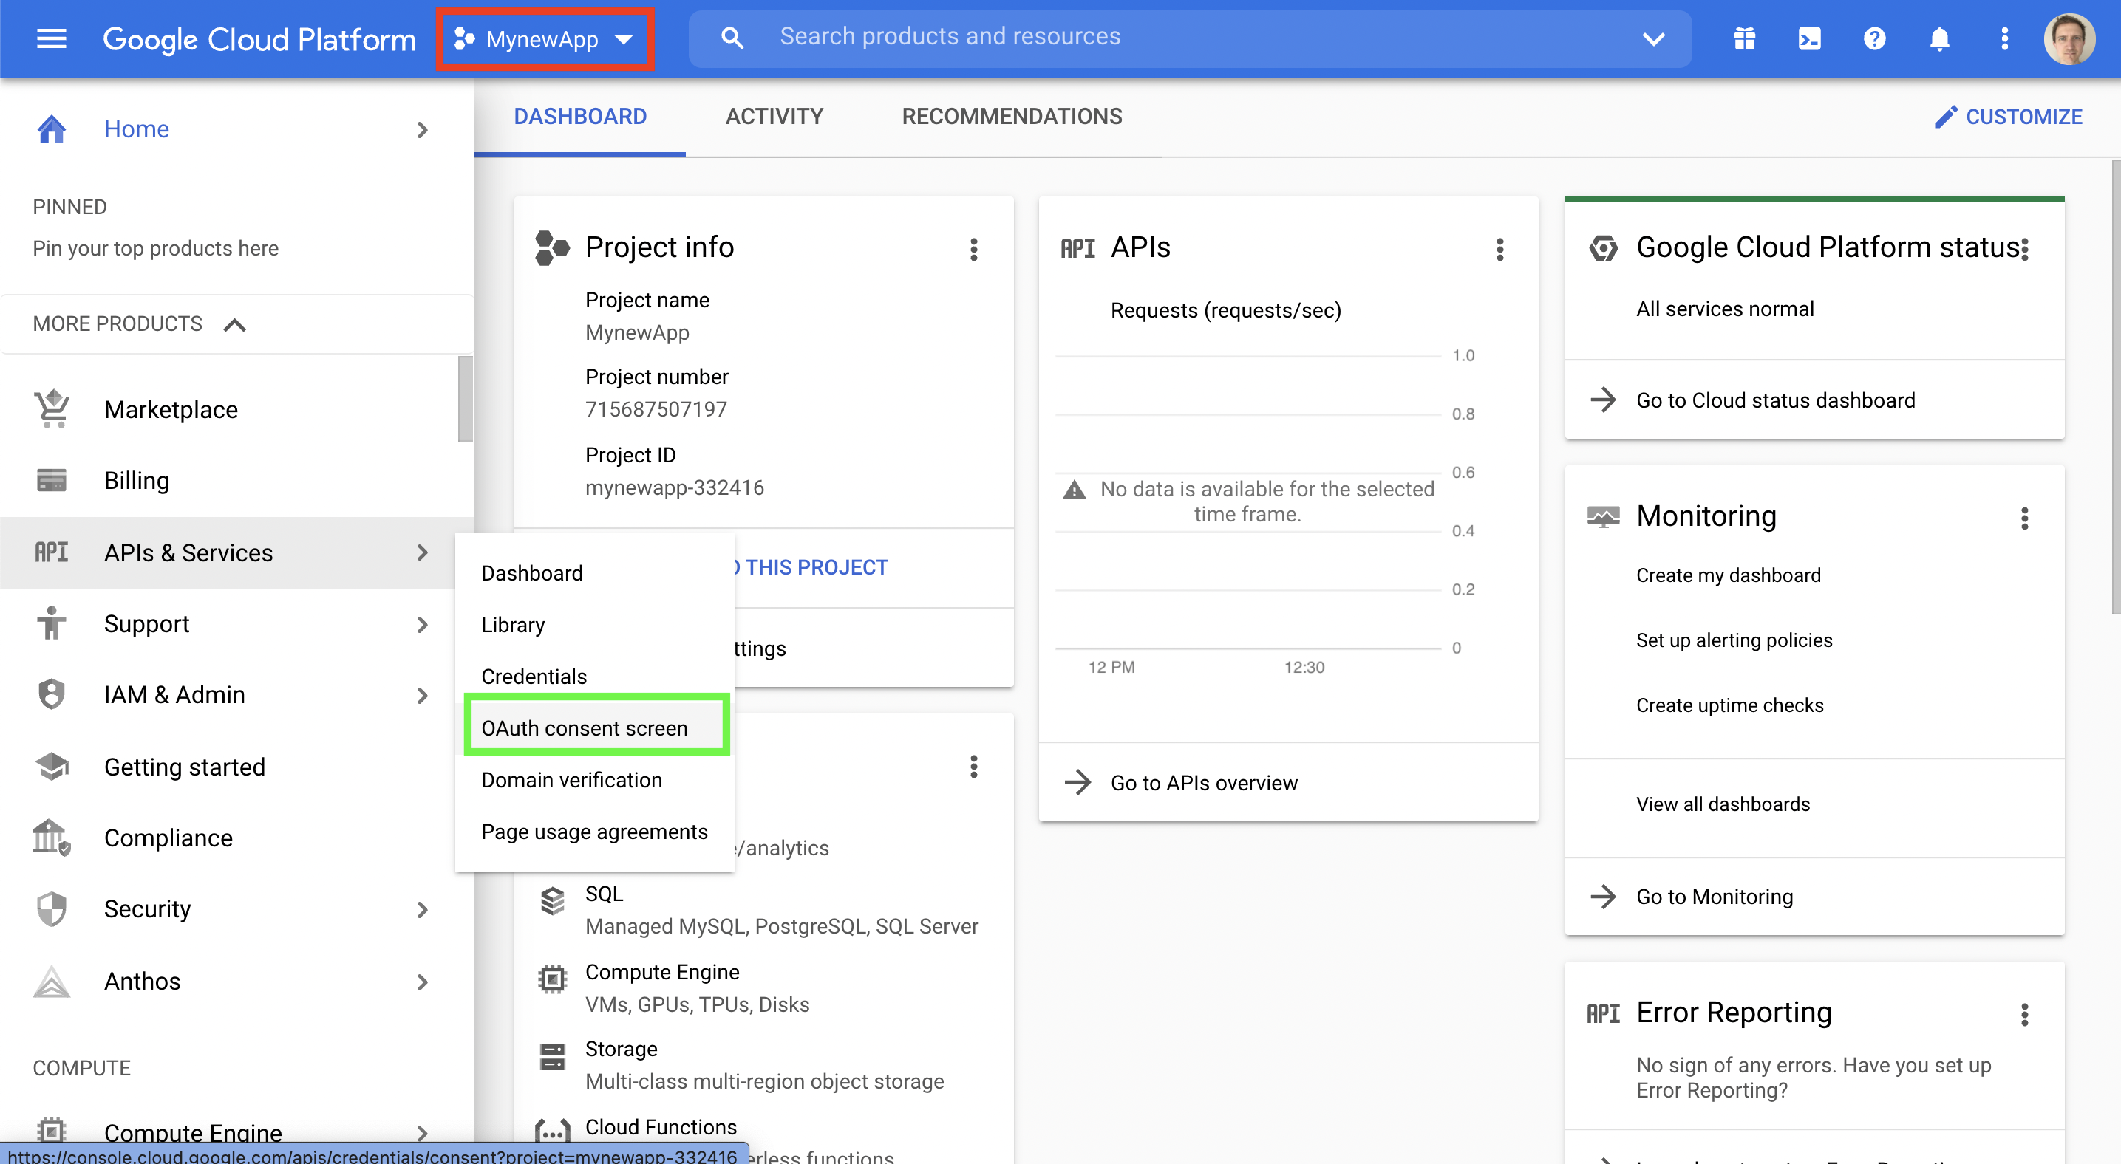Show notifications bell
This screenshot has height=1164, width=2121.
[x=1939, y=38]
